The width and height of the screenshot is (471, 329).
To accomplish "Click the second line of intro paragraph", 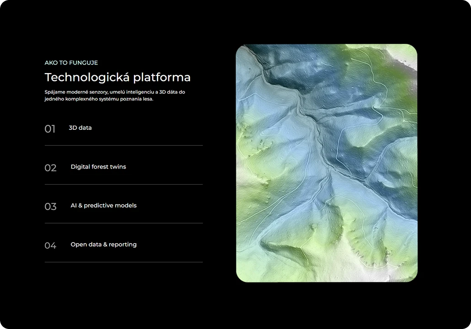I will point(99,99).
